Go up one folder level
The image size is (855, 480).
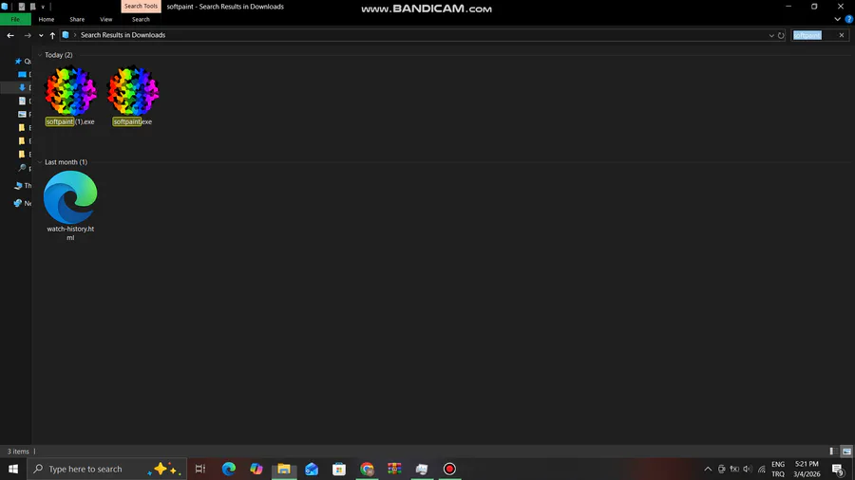(x=52, y=35)
